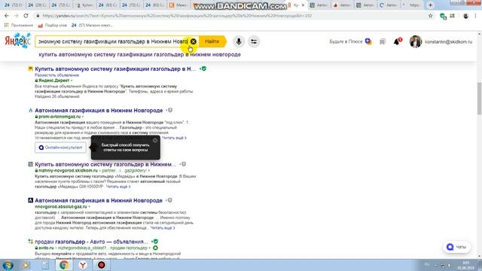Click Разместить объявление link
The width and height of the screenshot is (482, 271).
pos(57,75)
